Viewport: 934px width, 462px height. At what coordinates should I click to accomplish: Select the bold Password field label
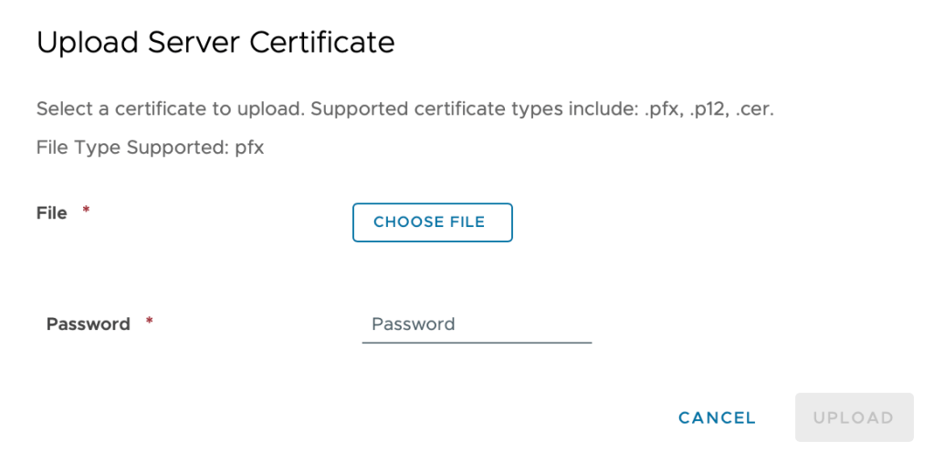(89, 324)
